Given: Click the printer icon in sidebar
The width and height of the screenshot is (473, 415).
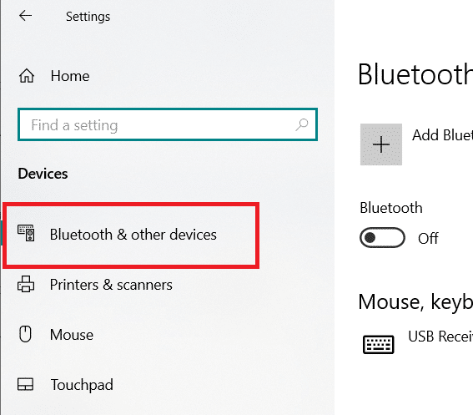Looking at the screenshot, I should 26,284.
